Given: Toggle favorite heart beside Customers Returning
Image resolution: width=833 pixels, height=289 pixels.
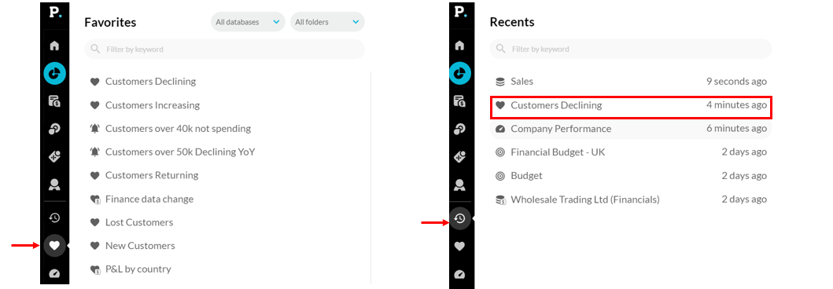Looking at the screenshot, I should click(94, 176).
